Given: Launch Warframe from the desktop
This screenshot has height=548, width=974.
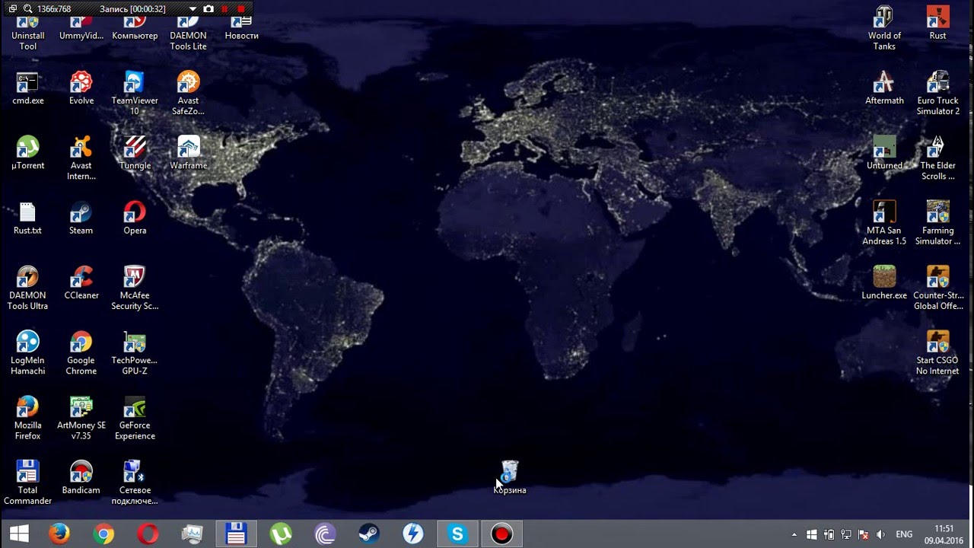Looking at the screenshot, I should tap(188, 153).
